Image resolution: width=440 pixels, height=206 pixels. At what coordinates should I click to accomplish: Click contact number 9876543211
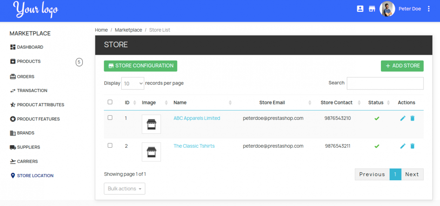coord(338,146)
